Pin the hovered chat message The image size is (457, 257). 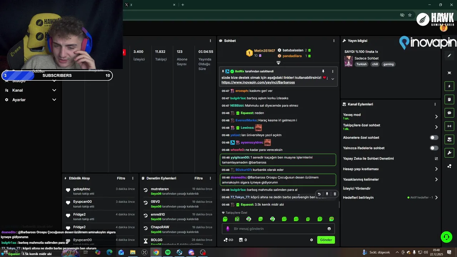click(327, 194)
